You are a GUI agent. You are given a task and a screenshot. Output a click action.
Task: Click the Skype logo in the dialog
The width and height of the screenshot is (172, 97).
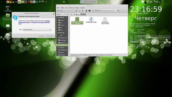point(15,18)
